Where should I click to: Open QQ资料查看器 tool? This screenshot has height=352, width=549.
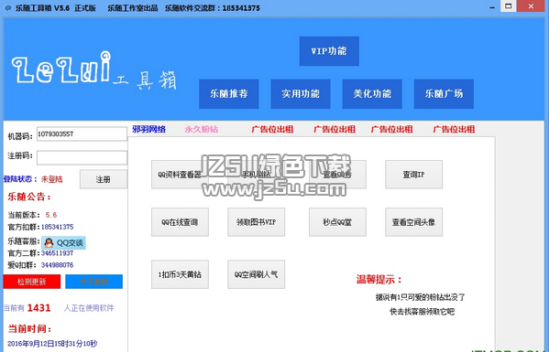[x=180, y=175]
